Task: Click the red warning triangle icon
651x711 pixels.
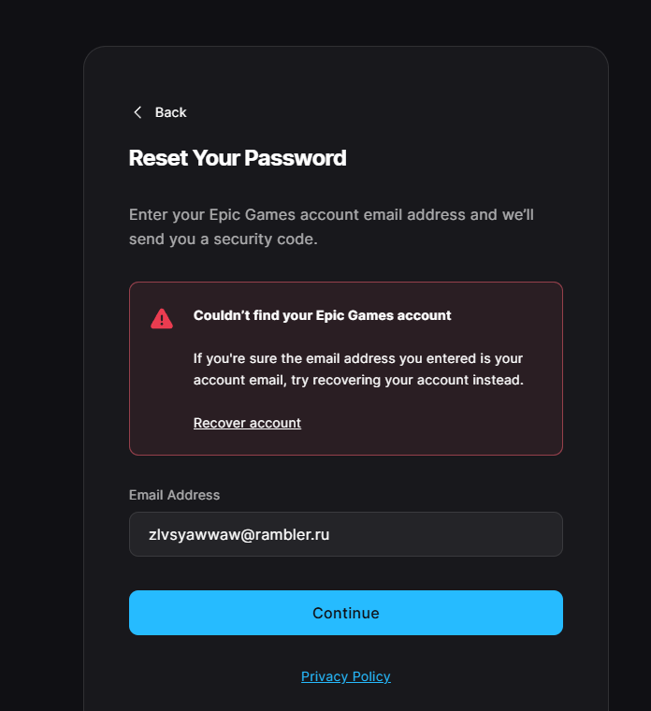Action: [162, 319]
